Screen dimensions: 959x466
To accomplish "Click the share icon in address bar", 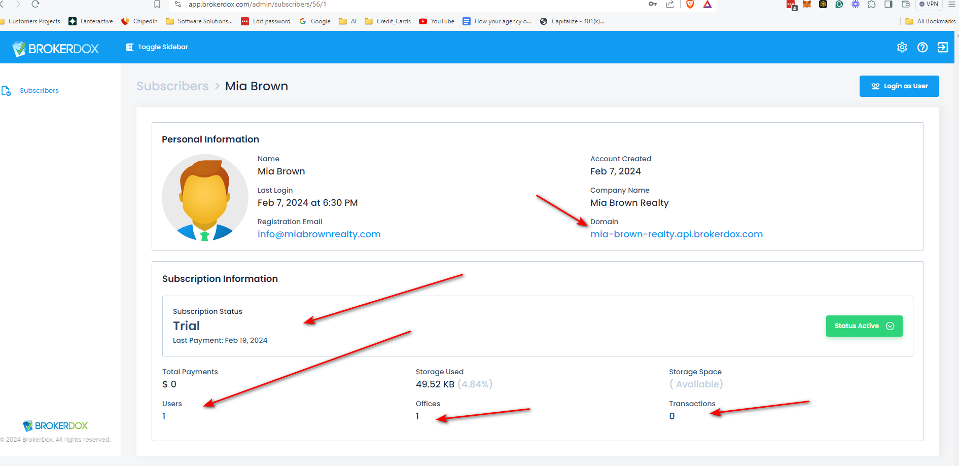I will tap(670, 4).
